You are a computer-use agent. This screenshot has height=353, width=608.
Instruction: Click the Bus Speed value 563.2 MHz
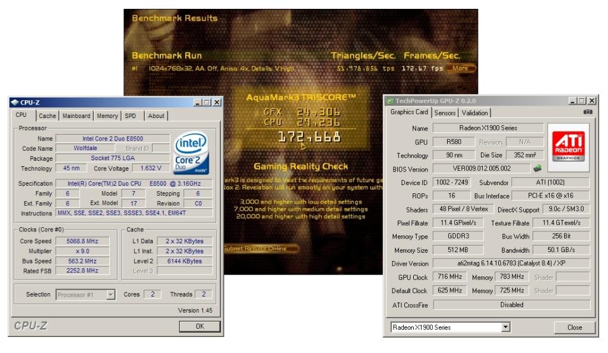(x=82, y=261)
